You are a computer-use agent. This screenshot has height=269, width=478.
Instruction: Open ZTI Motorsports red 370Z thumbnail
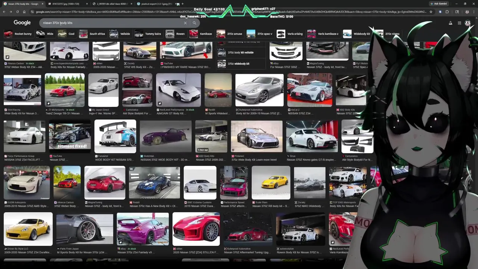tap(65, 90)
